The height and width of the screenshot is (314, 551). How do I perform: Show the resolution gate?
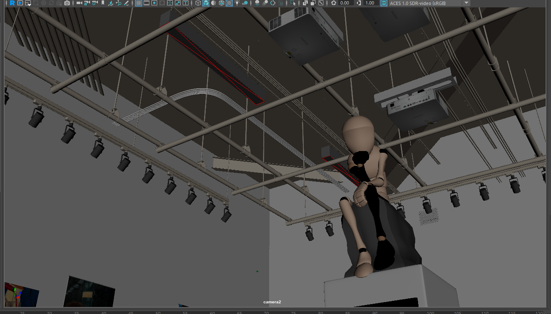(154, 3)
